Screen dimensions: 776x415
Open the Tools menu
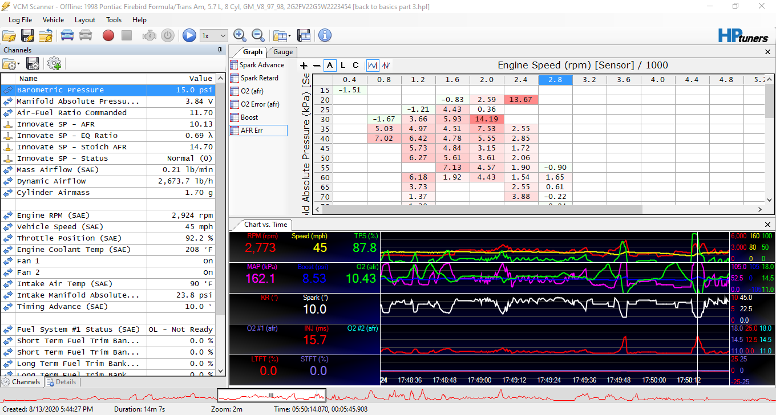click(114, 20)
